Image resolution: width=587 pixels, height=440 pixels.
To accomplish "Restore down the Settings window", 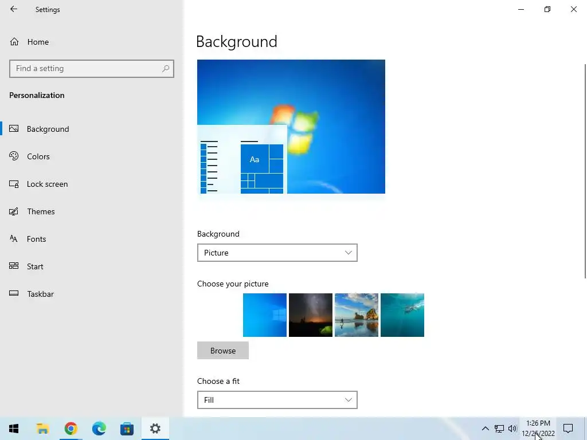I will [x=547, y=9].
